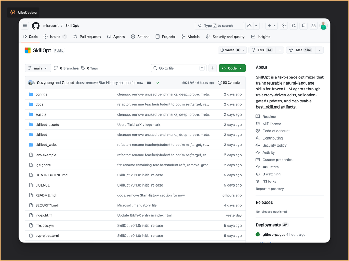Open Copilot chat icon in header
Viewport: 349px width, 261px height.
pyautogui.click(x=250, y=26)
